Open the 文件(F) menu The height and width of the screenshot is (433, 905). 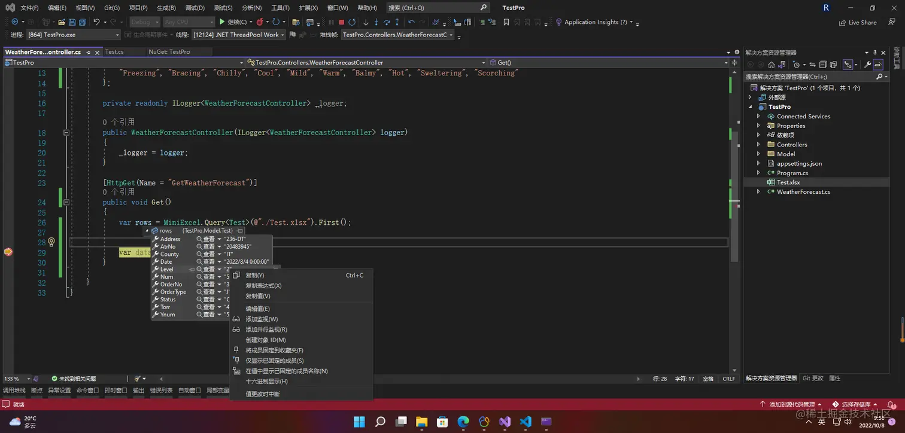point(30,8)
